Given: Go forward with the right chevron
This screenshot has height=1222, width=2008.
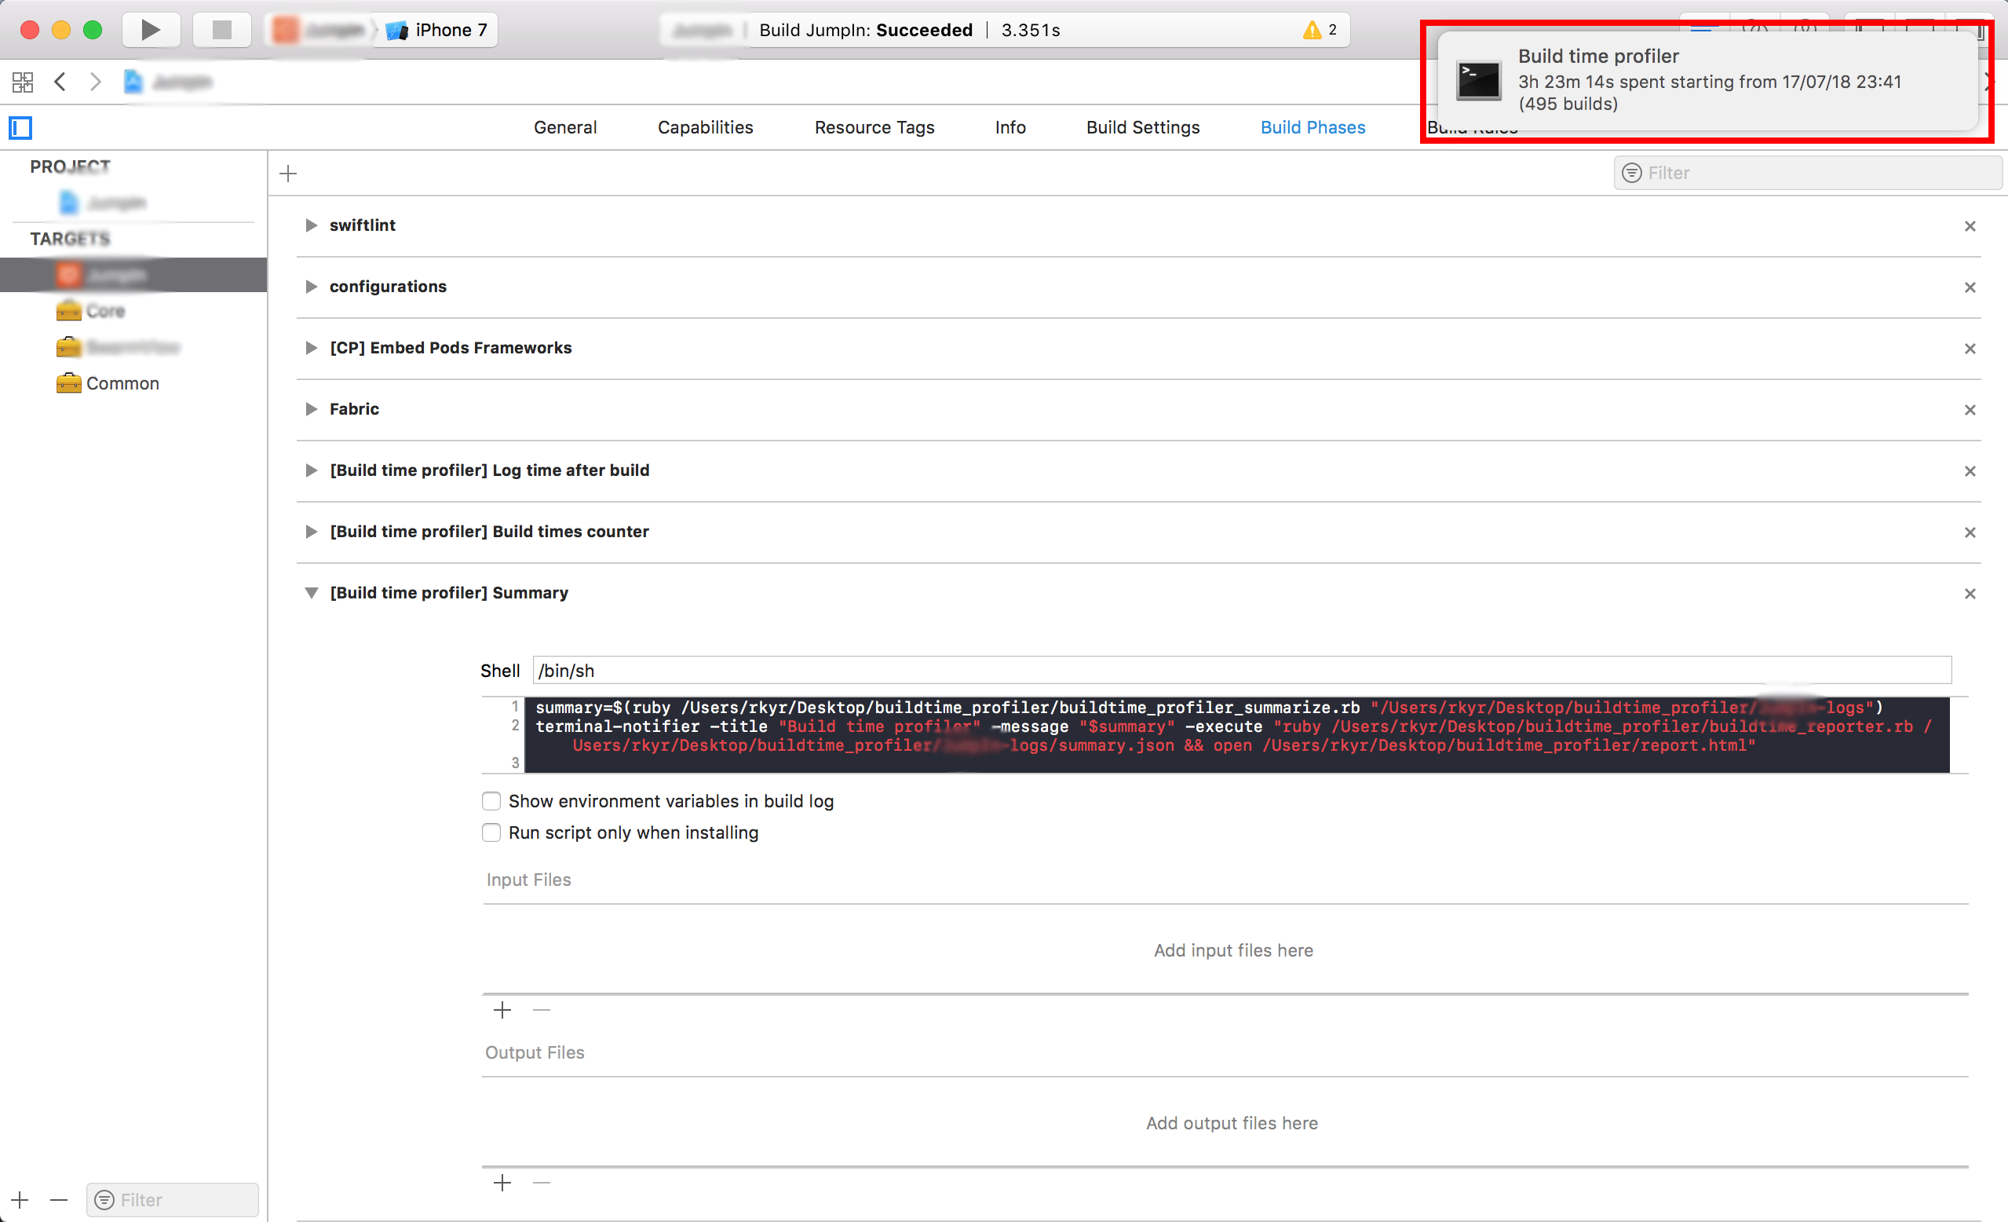Looking at the screenshot, I should pos(95,82).
